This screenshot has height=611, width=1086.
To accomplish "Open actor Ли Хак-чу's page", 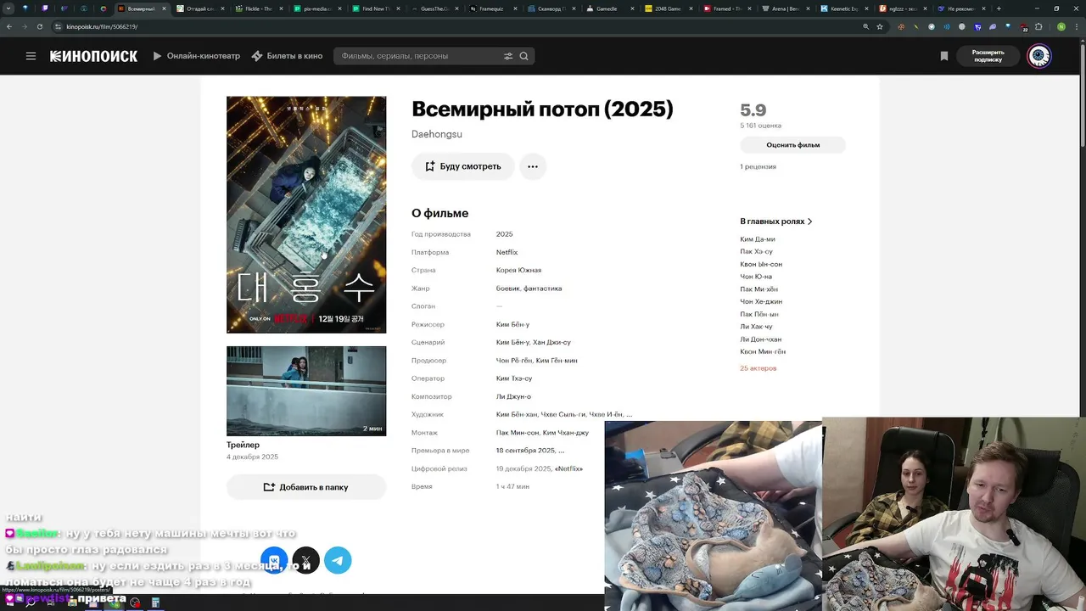I will (756, 327).
